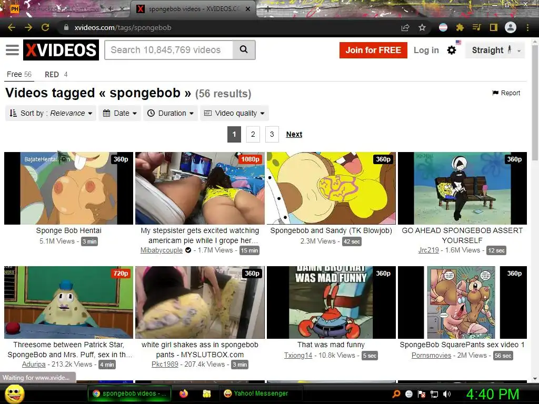Click the XVIDEOS logo

pos(61,50)
